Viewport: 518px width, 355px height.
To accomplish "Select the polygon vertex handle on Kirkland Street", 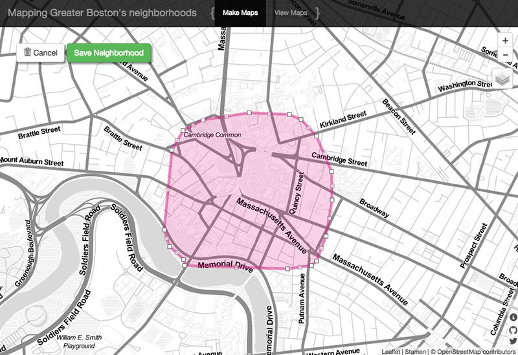I will pyautogui.click(x=316, y=136).
